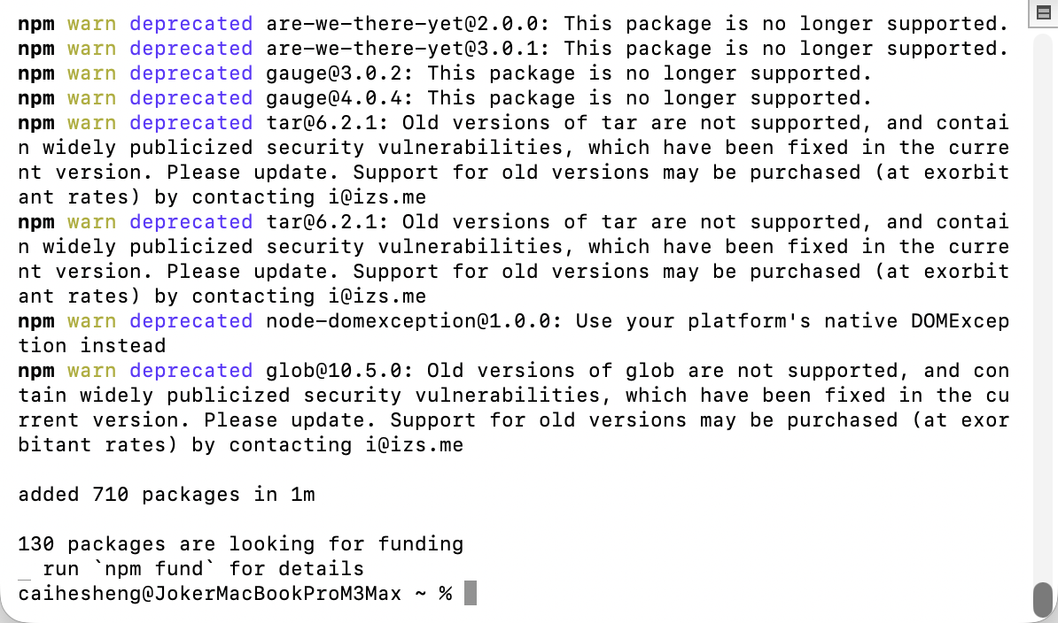Click "warn" on the node-domexception line
Image resolution: width=1058 pixels, height=623 pixels.
point(92,321)
